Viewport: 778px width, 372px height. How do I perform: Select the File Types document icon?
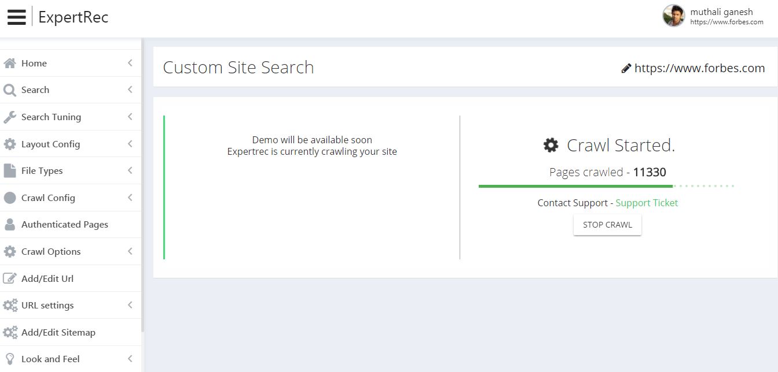pos(9,170)
